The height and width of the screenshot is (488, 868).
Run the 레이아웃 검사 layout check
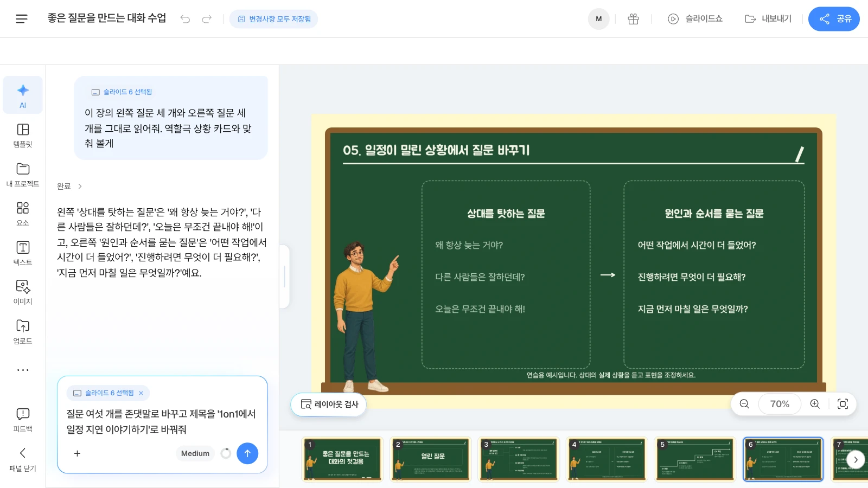pos(329,404)
